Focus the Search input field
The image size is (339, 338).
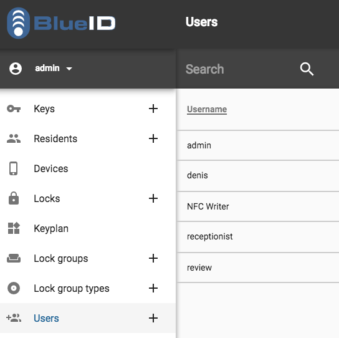tap(238, 69)
